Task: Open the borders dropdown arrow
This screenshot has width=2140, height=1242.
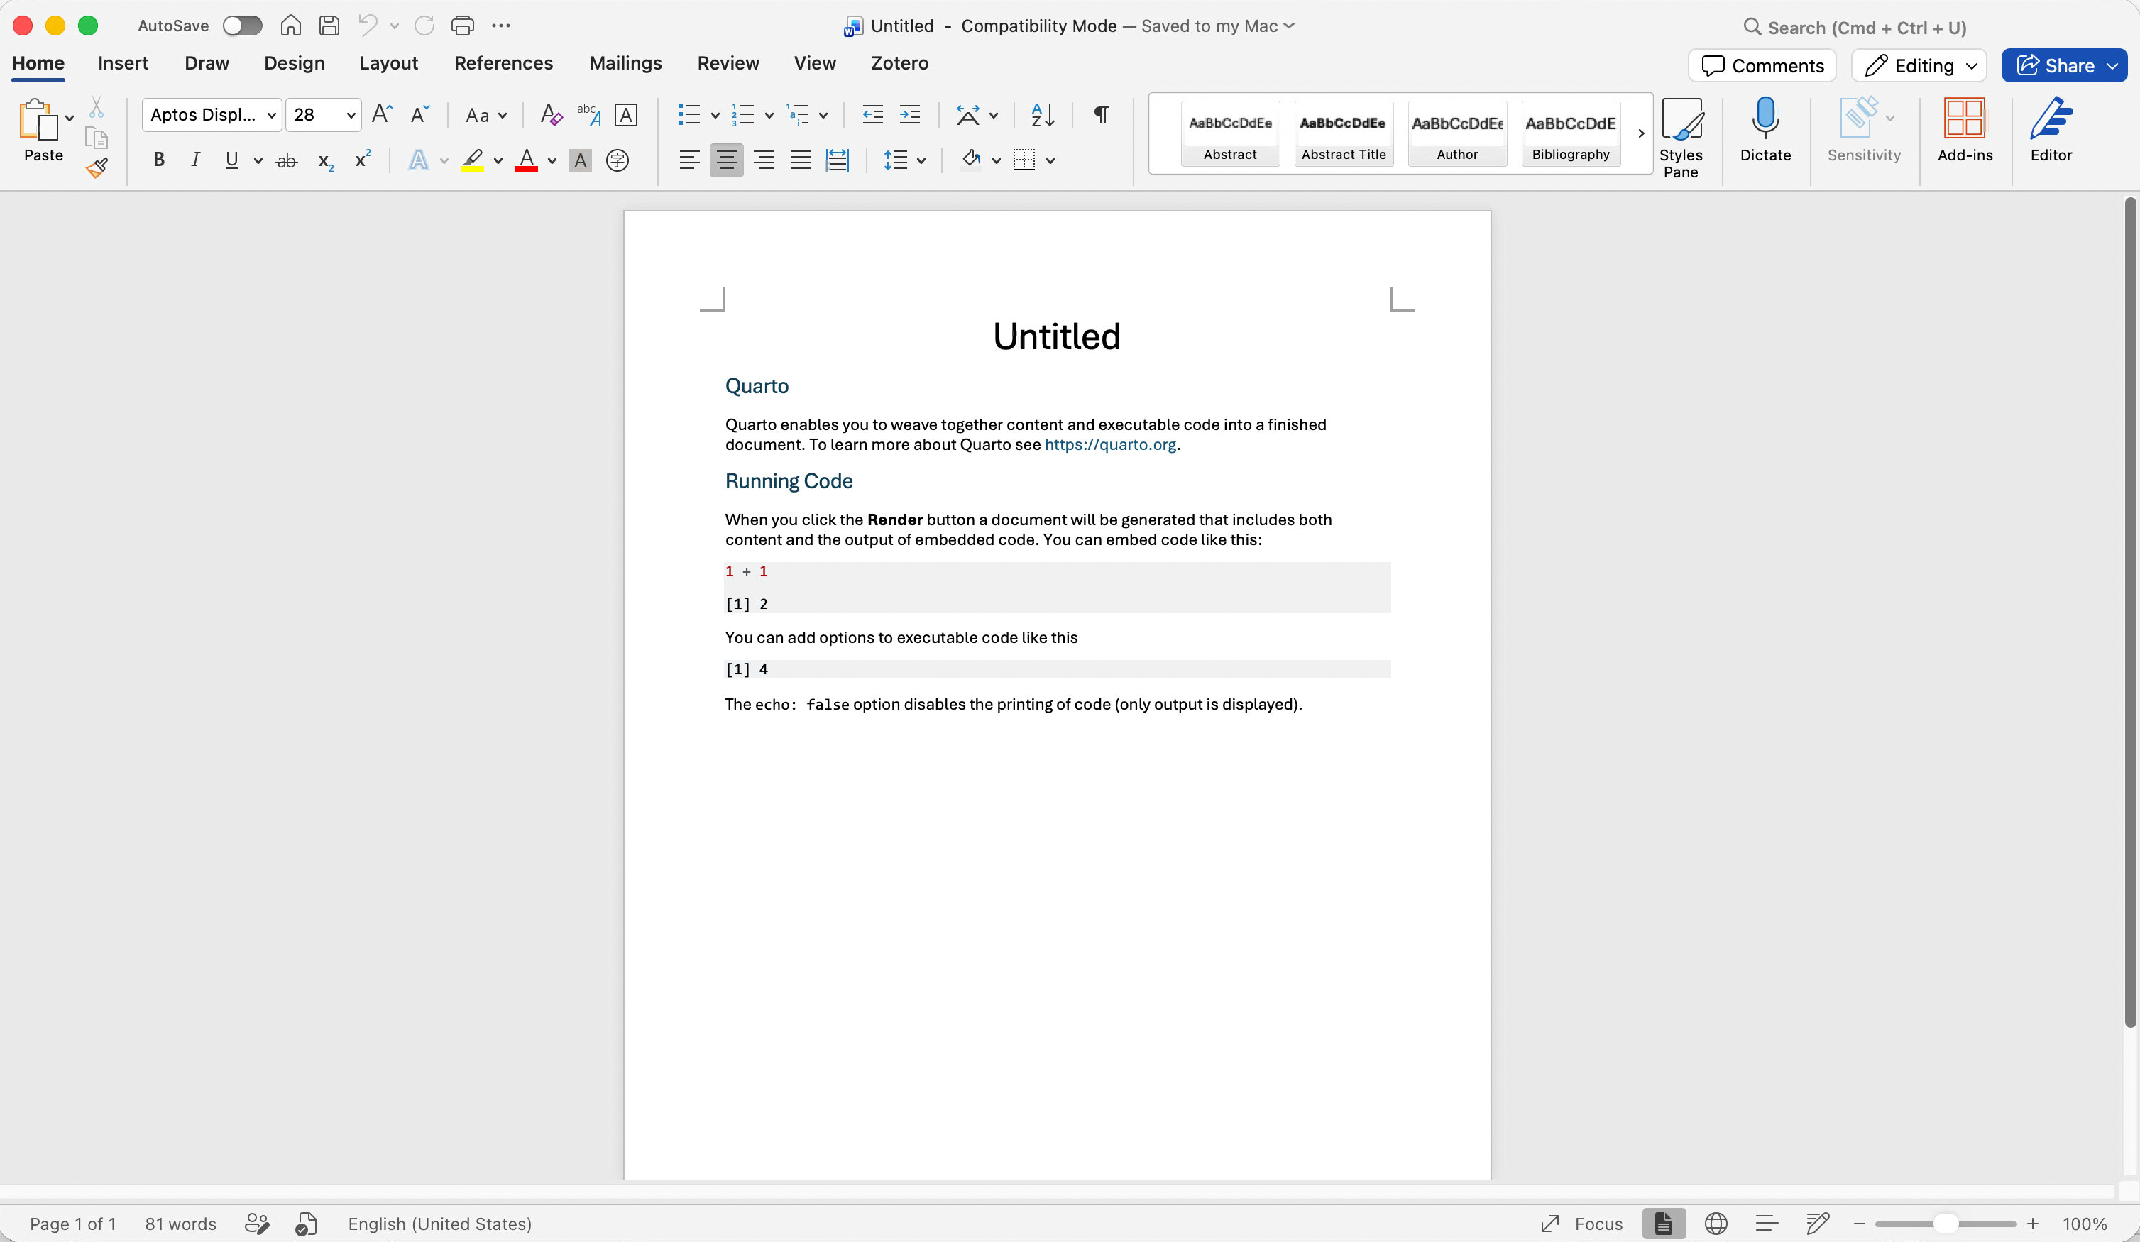Action: [1050, 160]
